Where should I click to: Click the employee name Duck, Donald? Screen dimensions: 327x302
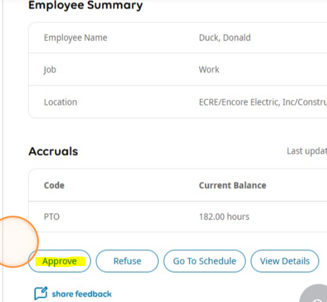[x=225, y=38]
